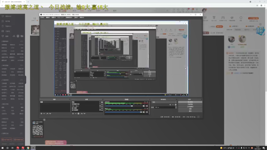Adjust the desktop audio volume slider
Screen dimensions: 267x150
point(123,106)
